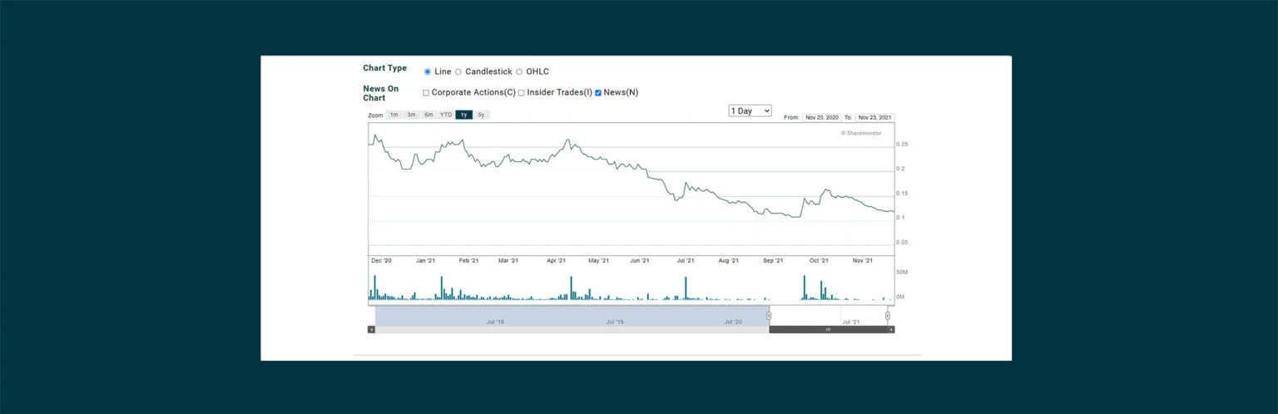
Task: Enable Corporate Actions(C) on chart
Action: pos(426,92)
